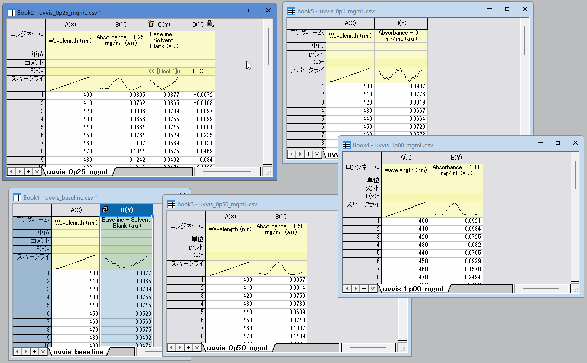Click cell value 0.2494 in Book4

point(456,277)
